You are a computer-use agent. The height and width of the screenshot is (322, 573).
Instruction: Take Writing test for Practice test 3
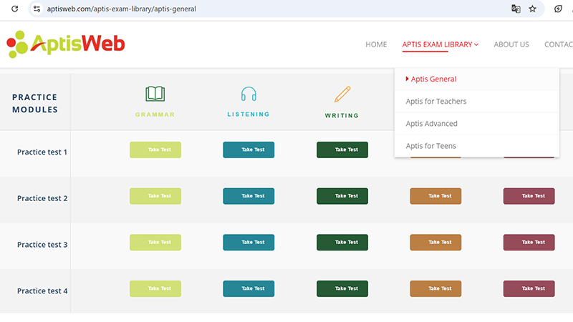(x=342, y=243)
